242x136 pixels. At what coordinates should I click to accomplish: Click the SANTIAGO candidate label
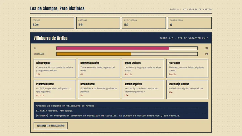39,54
